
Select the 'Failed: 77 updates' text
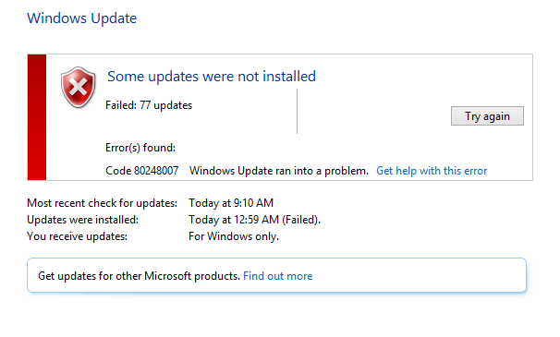tap(149, 105)
